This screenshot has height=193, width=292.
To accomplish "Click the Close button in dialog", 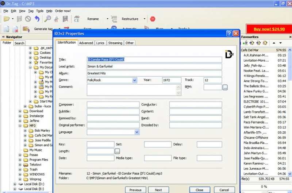I will [200, 190].
